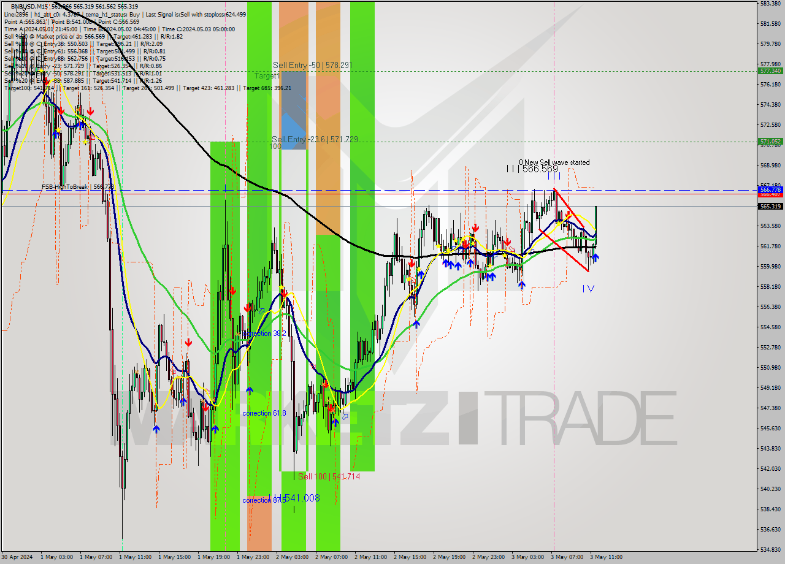Select the blue 566.778 price tag
The image size is (785, 564).
pyautogui.click(x=770, y=190)
